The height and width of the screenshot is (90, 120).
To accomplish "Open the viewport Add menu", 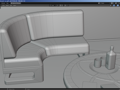I will pos(11,5).
